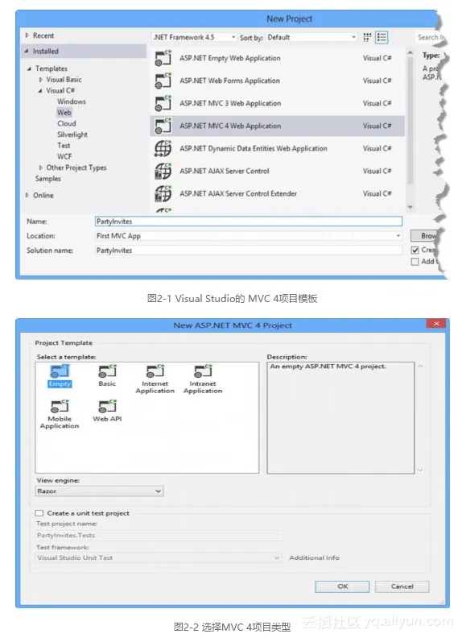The height and width of the screenshot is (638, 462).
Task: Click the template list scrollbar up arrow
Action: [410, 53]
